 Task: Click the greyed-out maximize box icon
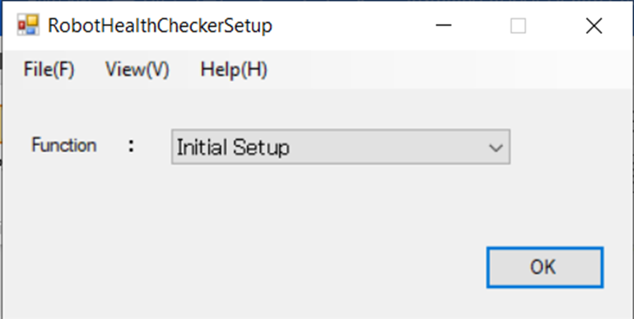[518, 26]
